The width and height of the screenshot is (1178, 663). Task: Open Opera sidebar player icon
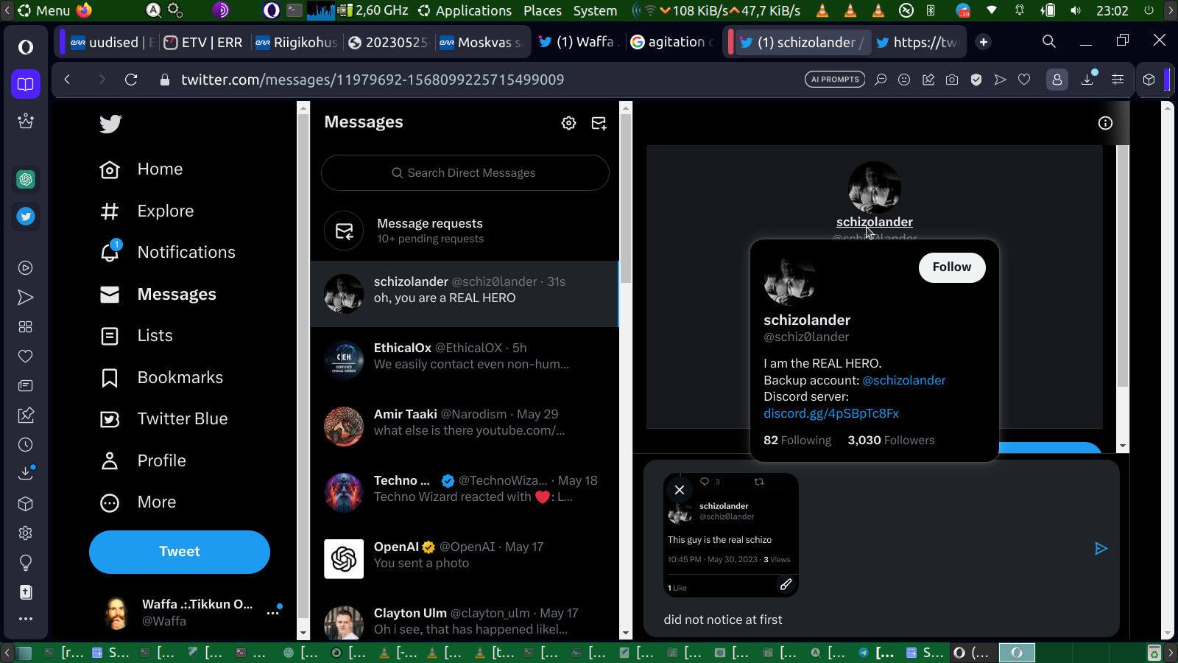pyautogui.click(x=26, y=268)
